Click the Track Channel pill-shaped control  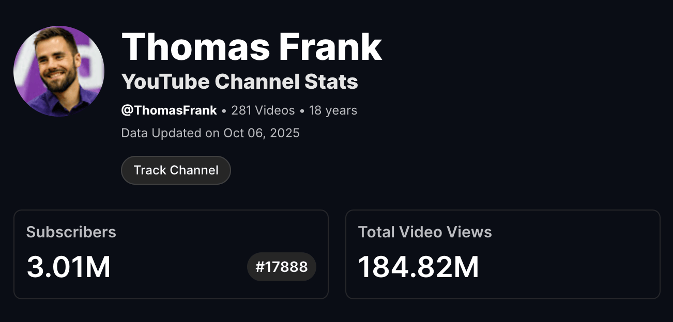[176, 170]
